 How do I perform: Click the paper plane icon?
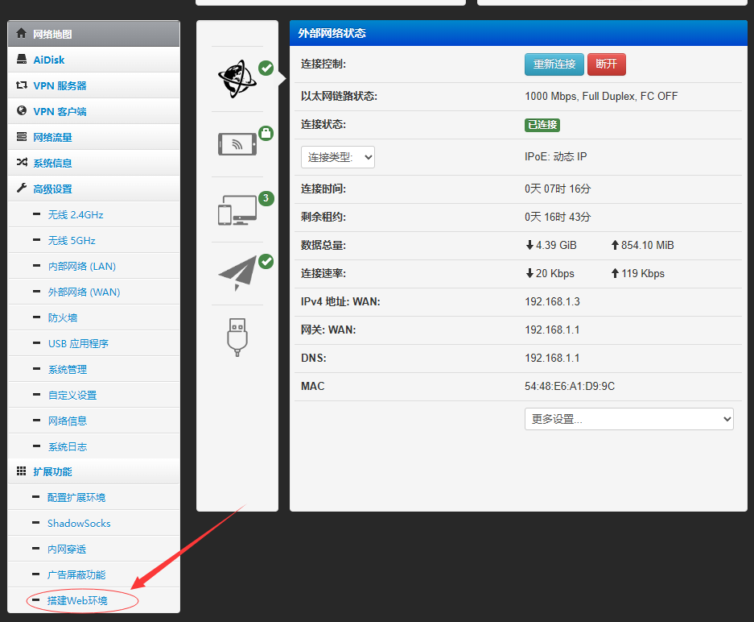click(237, 274)
